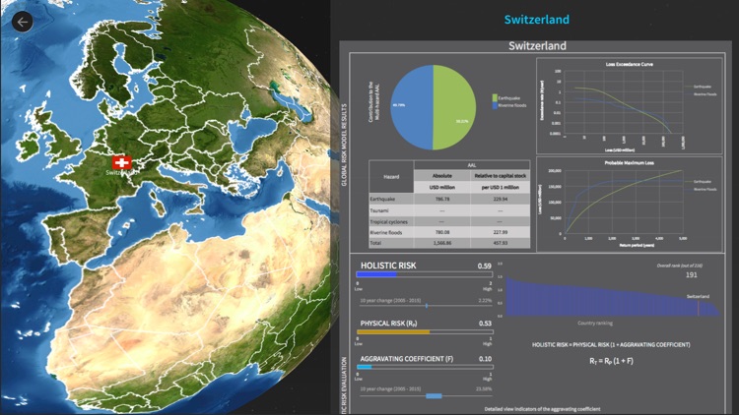Click Holistic Risk 10 year change slider
The image size is (739, 415).
coord(426,306)
